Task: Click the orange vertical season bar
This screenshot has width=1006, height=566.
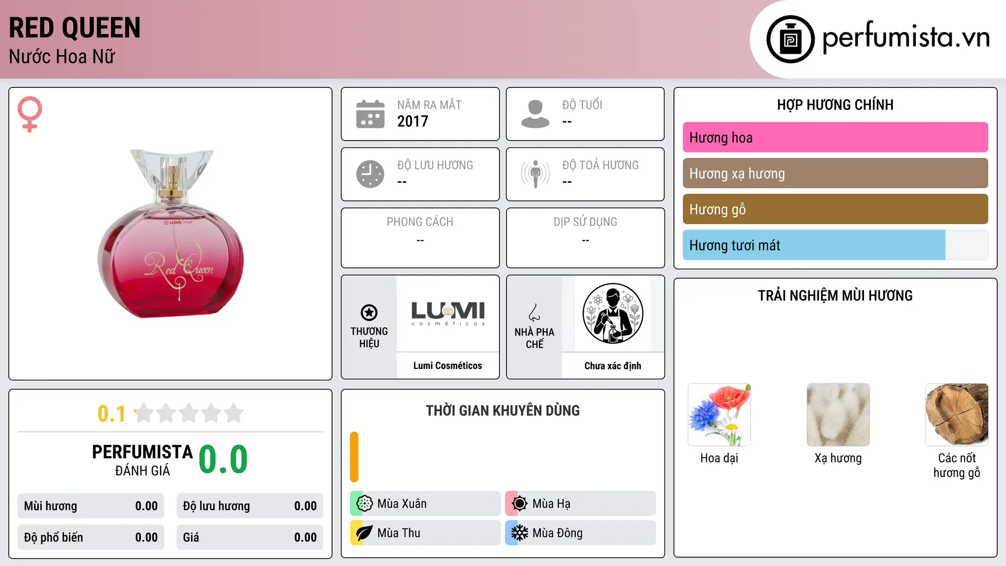Action: [354, 457]
